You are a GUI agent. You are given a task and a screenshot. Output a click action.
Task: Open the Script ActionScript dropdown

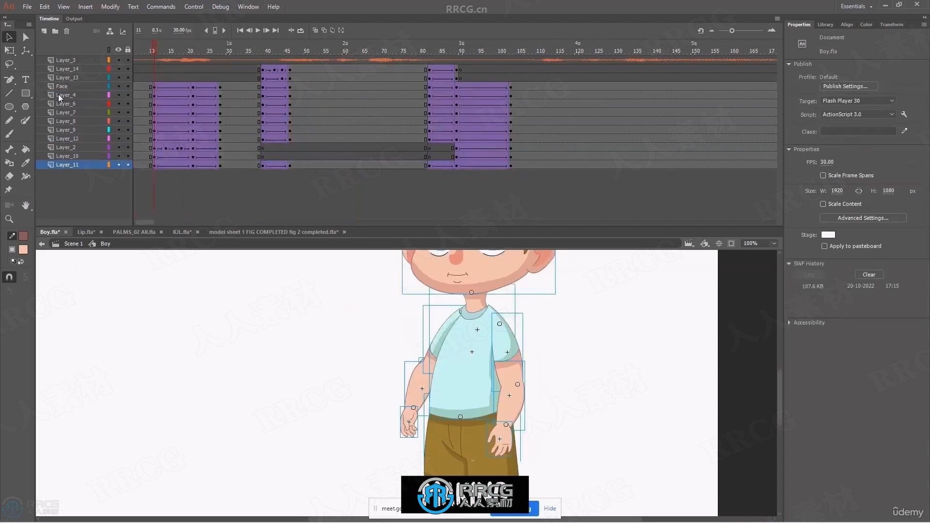[x=858, y=114]
